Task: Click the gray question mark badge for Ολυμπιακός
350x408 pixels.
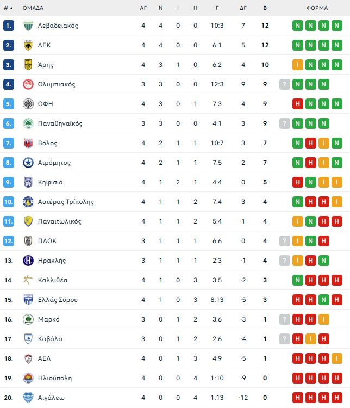Action: (x=284, y=84)
